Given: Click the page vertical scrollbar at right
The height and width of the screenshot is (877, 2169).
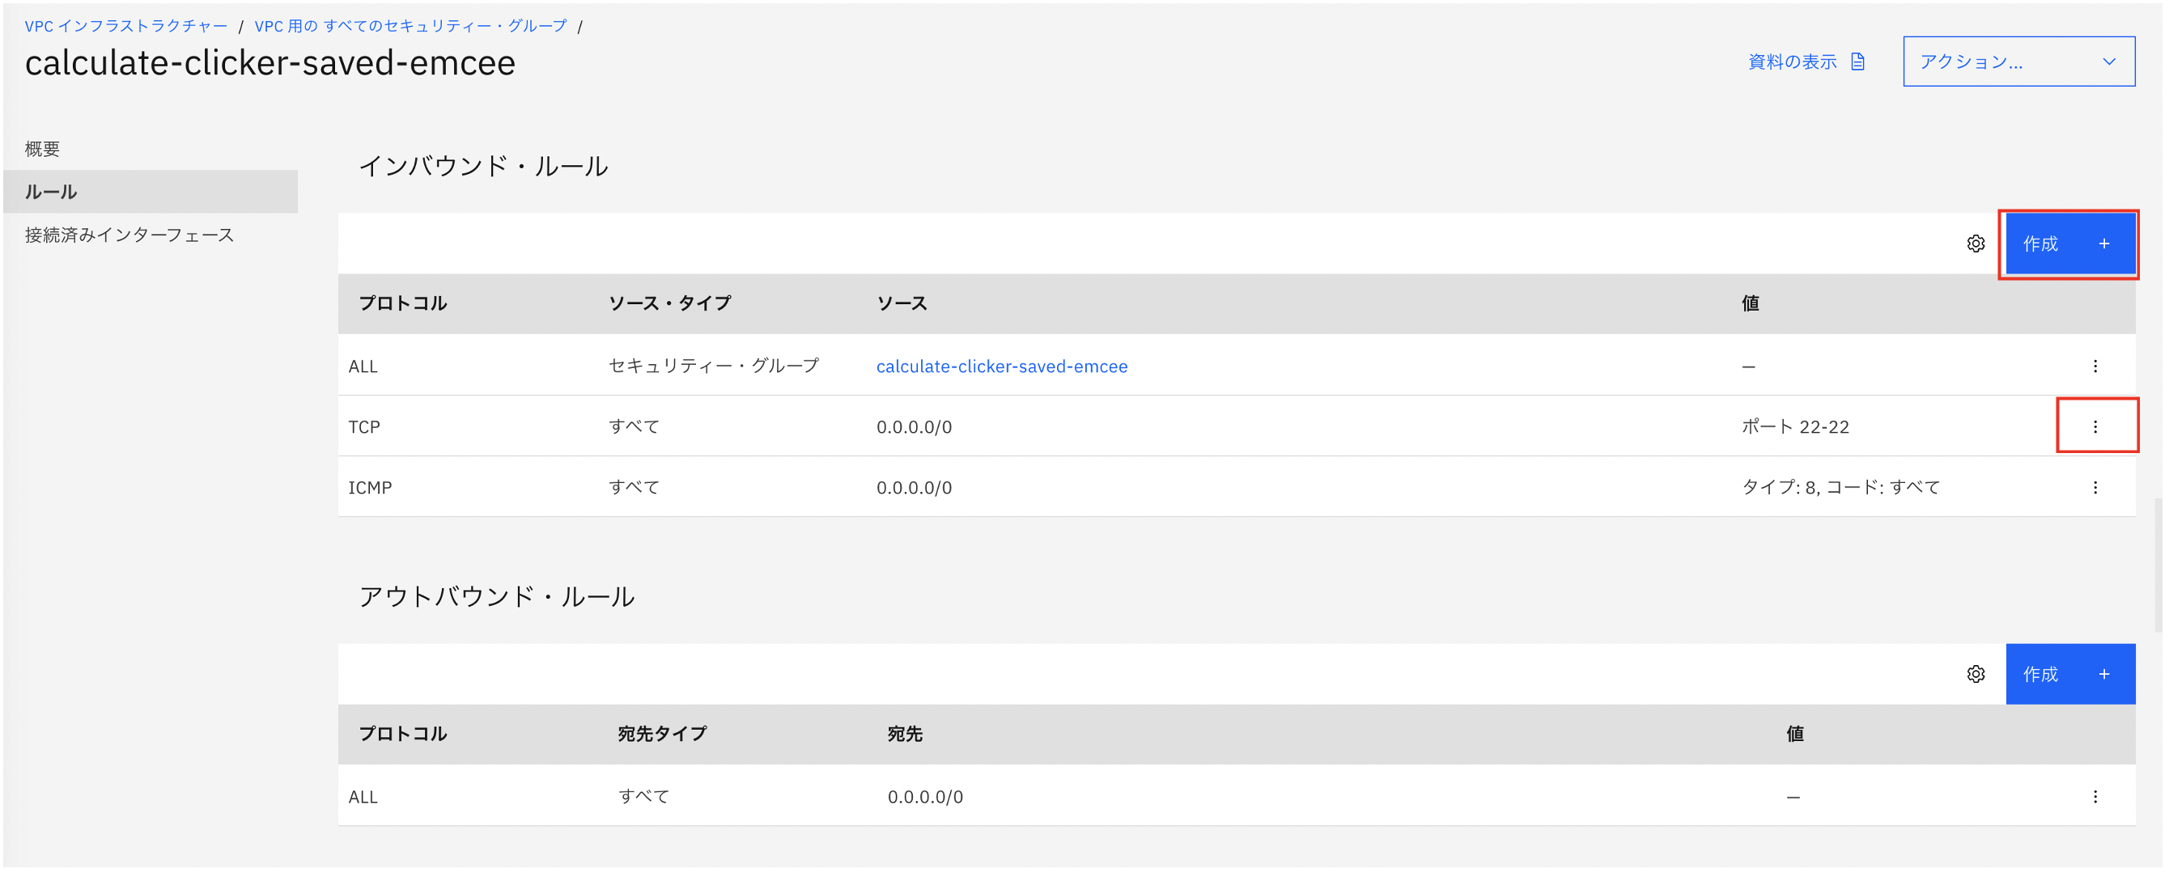Looking at the screenshot, I should pos(2158,564).
